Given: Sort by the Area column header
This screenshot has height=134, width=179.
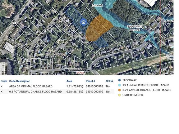Looking at the screenshot, I should (x=69, y=81).
